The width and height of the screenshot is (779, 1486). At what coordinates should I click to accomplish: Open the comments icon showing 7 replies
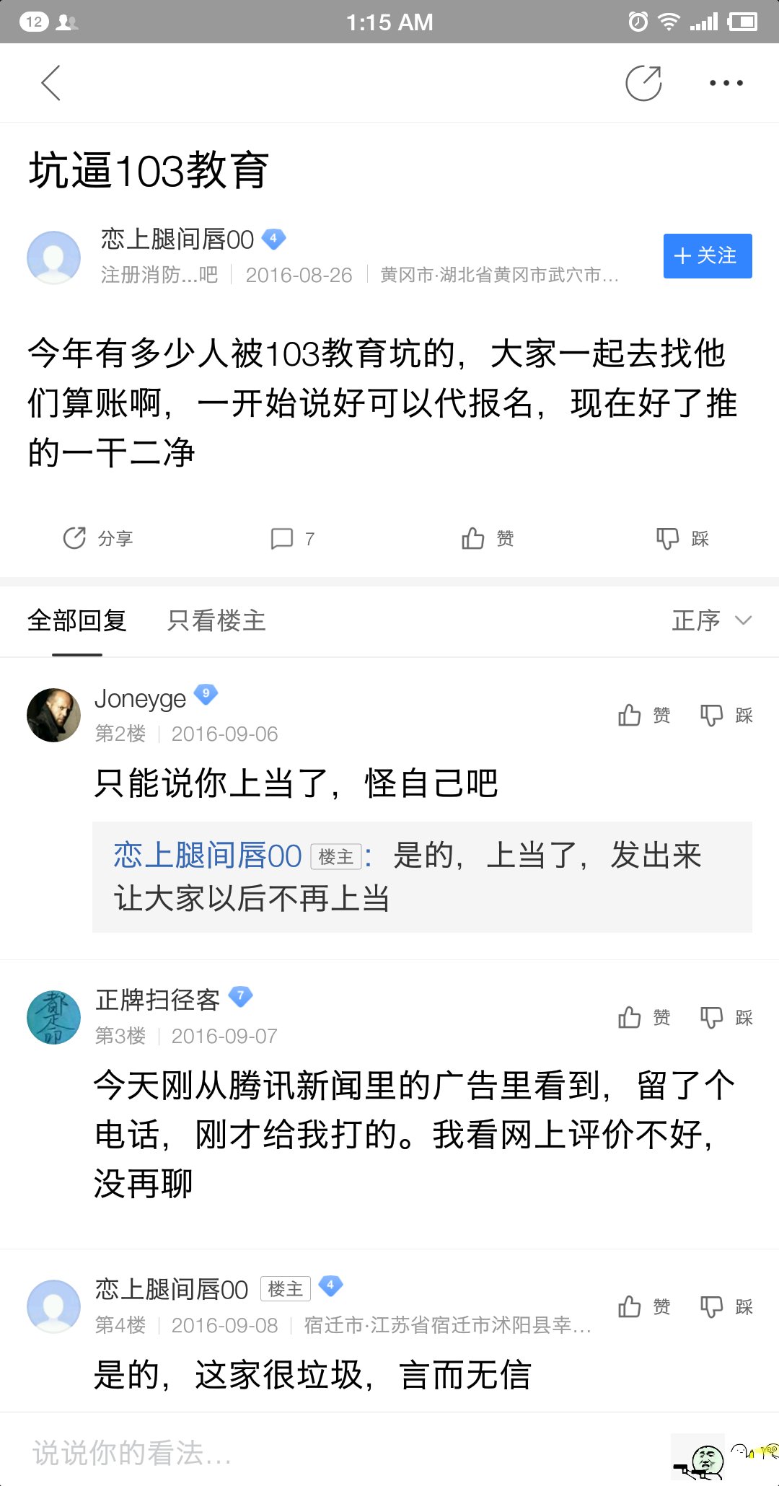pos(282,538)
